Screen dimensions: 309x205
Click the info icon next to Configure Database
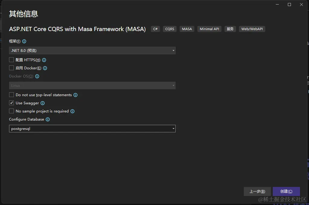48,120
